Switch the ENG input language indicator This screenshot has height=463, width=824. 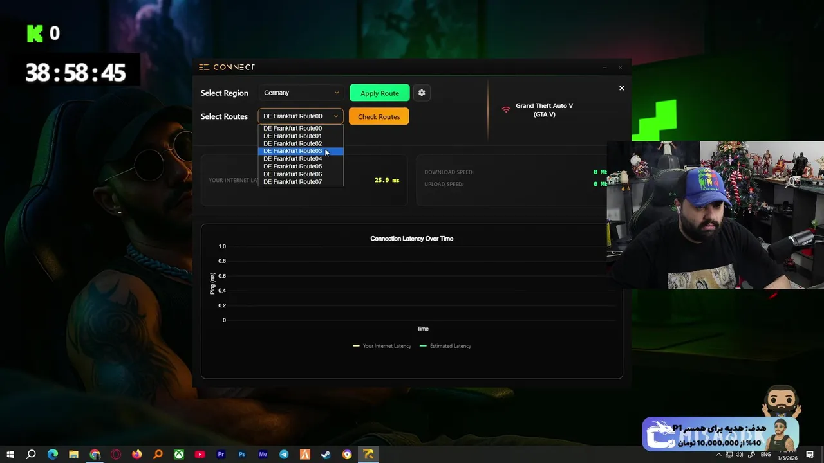tap(766, 455)
